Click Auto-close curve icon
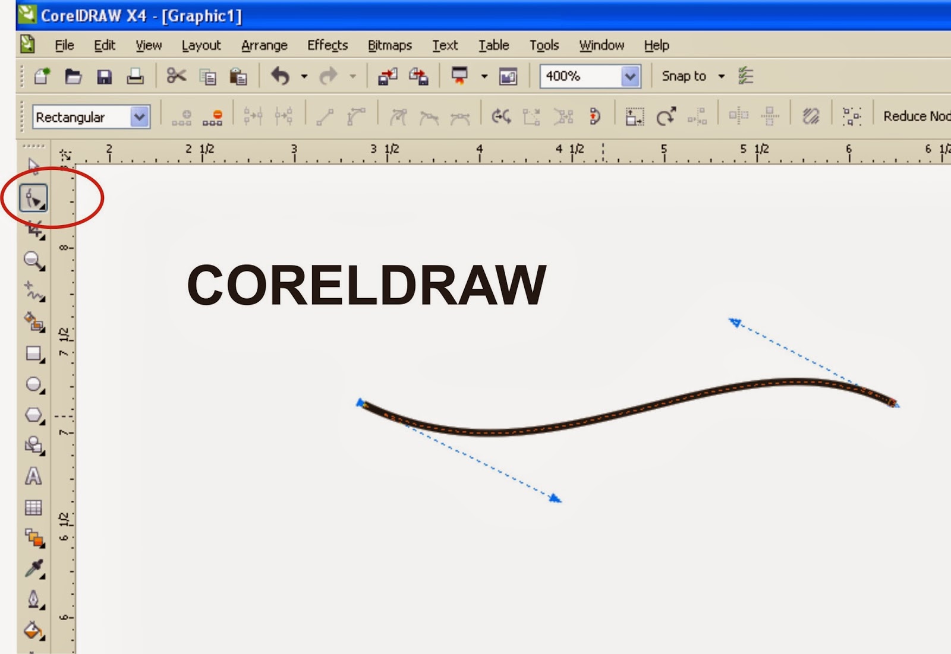 coord(594,116)
